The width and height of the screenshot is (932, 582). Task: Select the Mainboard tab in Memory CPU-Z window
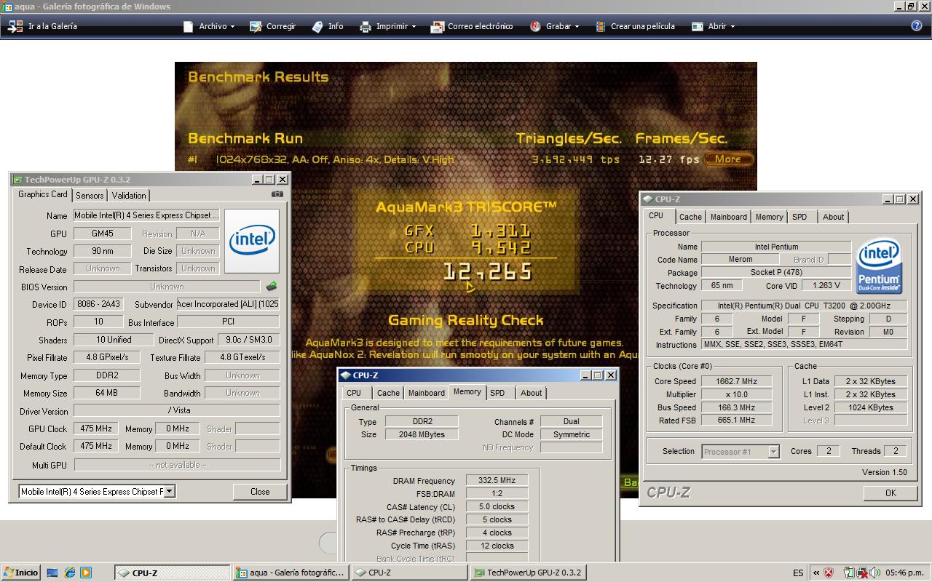(427, 393)
